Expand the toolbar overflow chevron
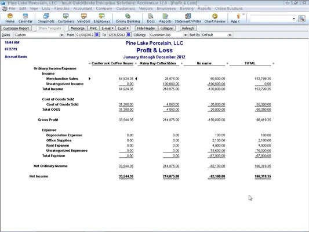This screenshot has height=232, width=309. 243,14
